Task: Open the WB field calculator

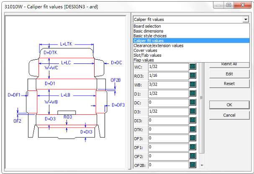Action: click(x=192, y=84)
